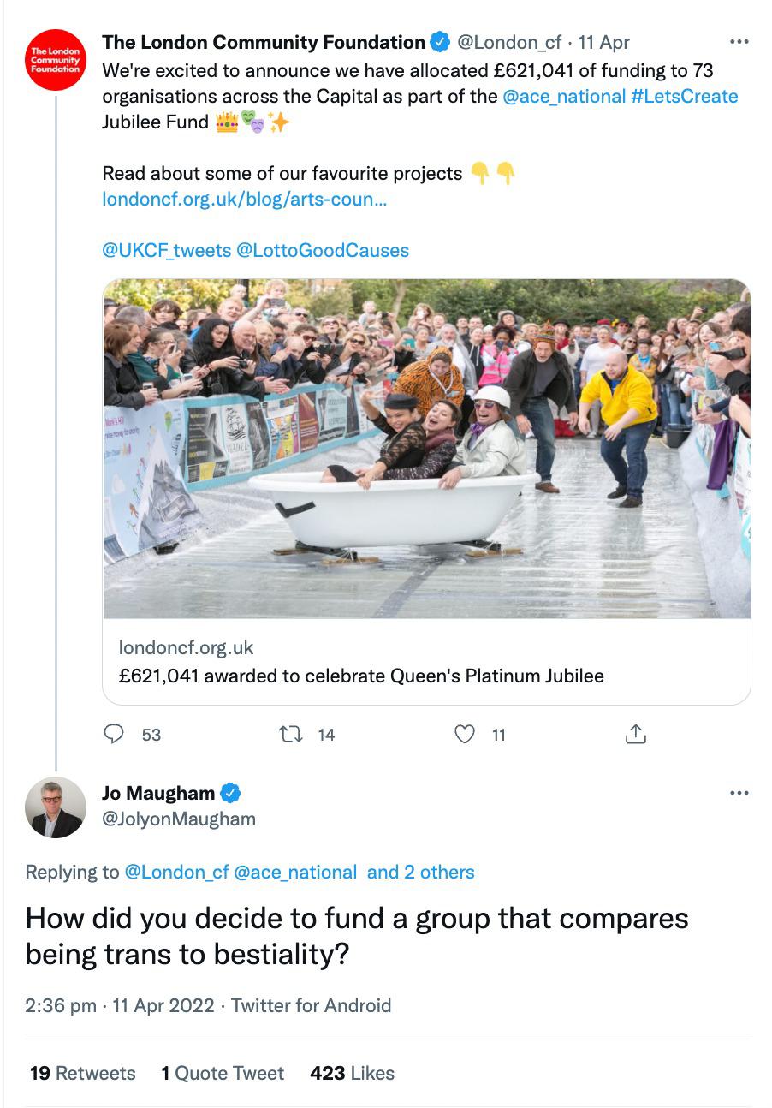Like the tweet using the heart icon
This screenshot has width=772, height=1108.
coord(464,734)
